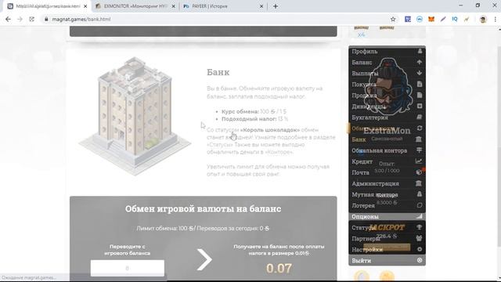The height and width of the screenshot is (282, 501).
Task: Switch to the EXMONITOR tab
Action: point(135,6)
